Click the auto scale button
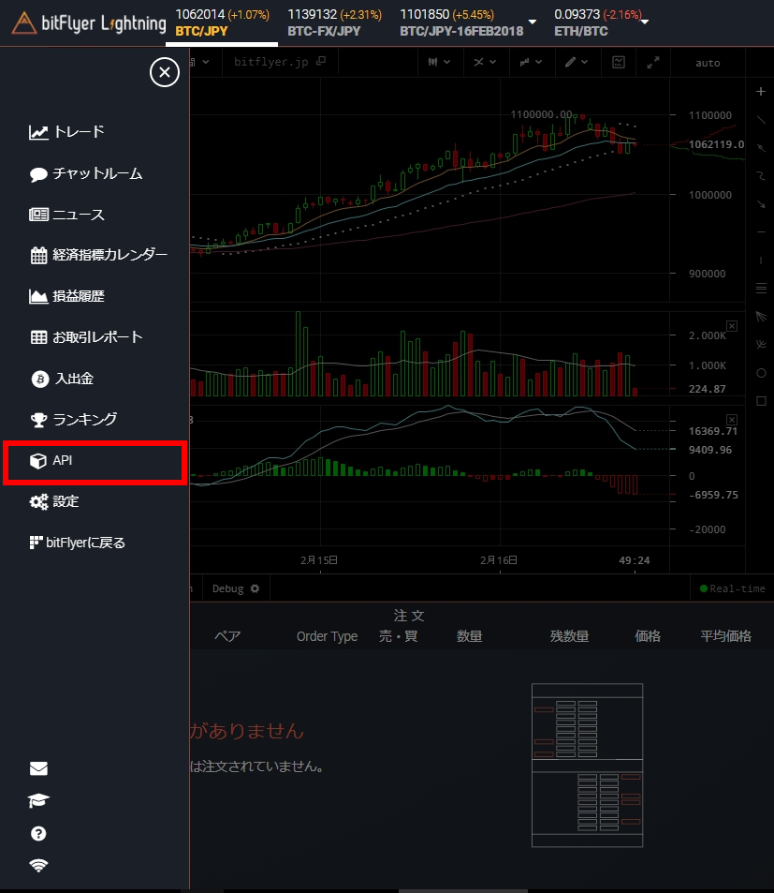The height and width of the screenshot is (893, 774). click(708, 63)
